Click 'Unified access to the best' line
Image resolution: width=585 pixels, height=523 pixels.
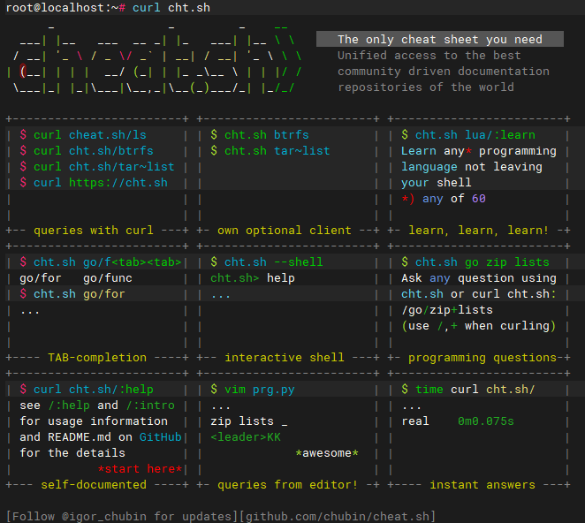click(429, 55)
